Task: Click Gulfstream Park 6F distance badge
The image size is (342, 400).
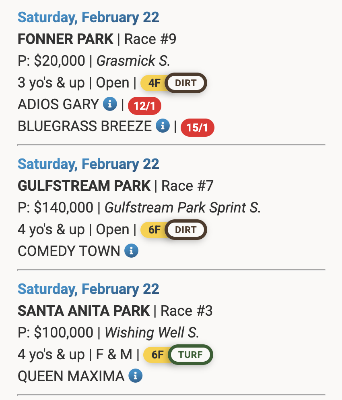Action: [x=154, y=230]
